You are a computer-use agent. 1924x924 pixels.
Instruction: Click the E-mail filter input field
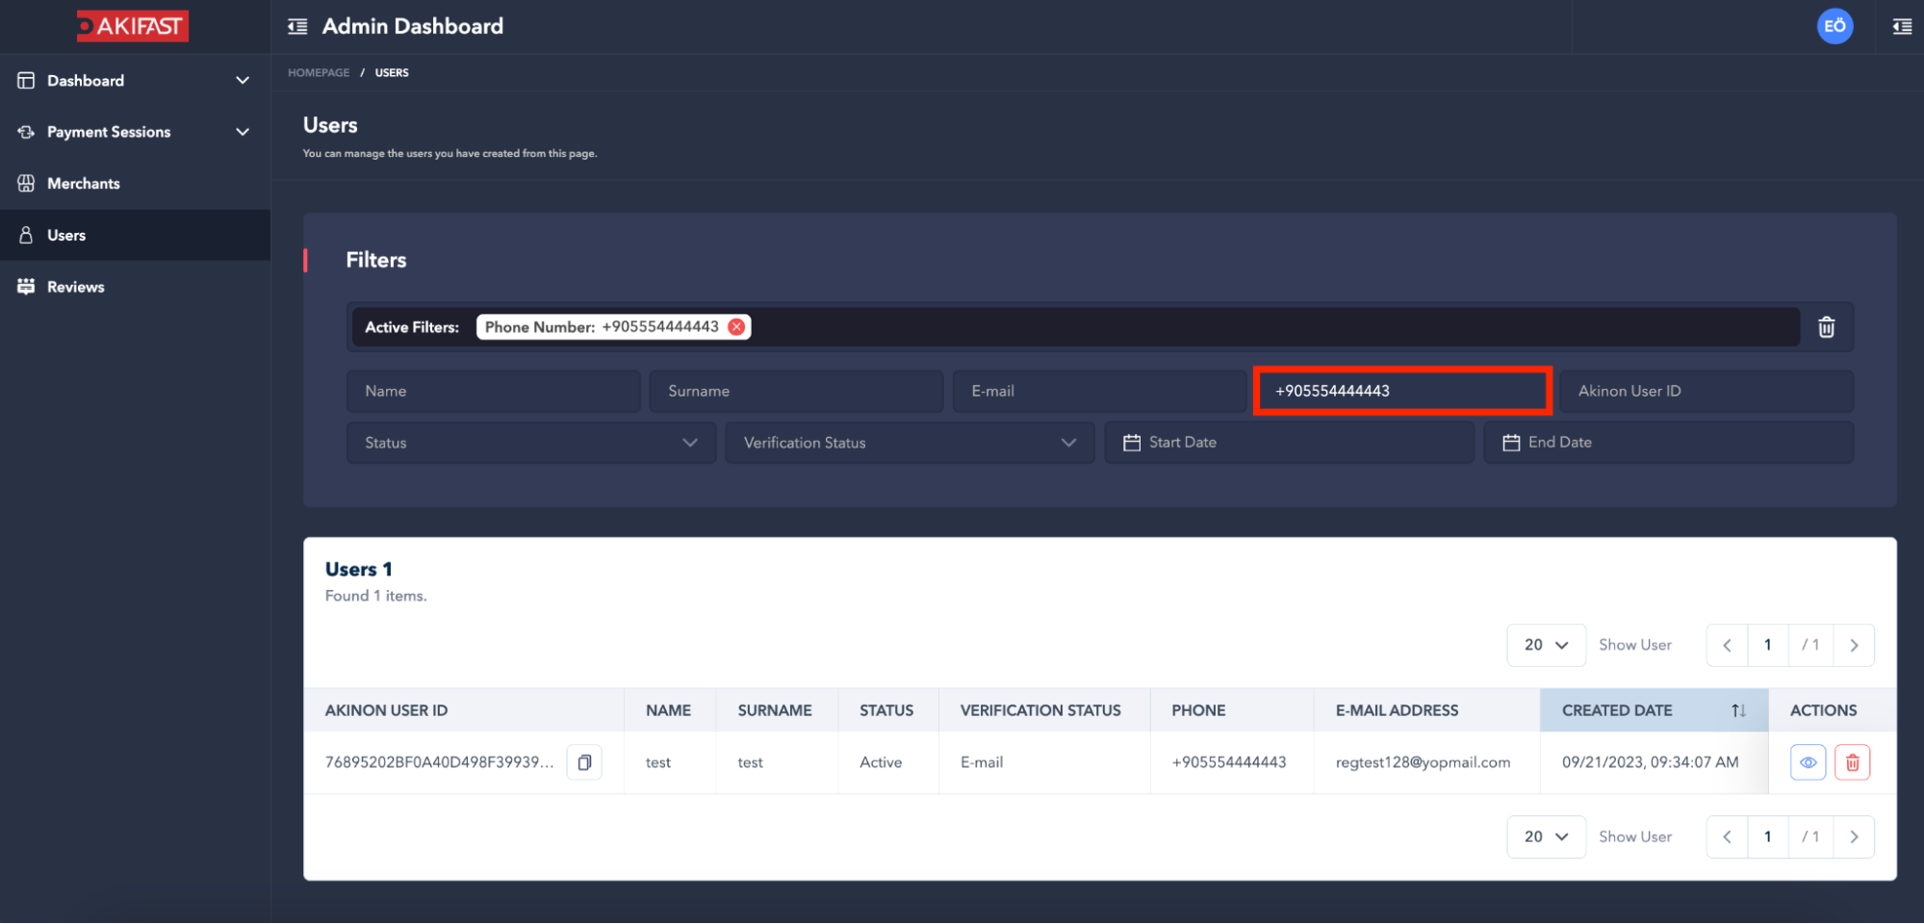pos(1098,391)
